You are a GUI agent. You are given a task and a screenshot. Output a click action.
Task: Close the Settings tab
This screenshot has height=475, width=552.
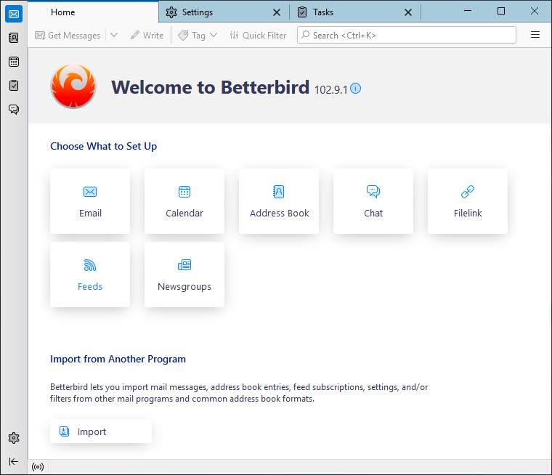[276, 12]
